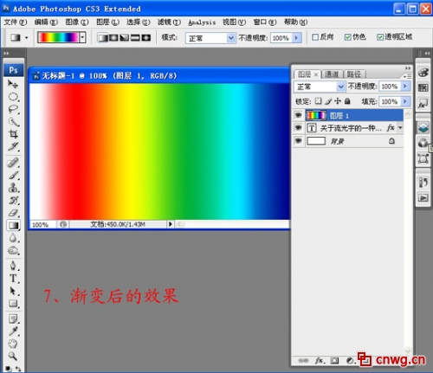Image resolution: width=433 pixels, height=373 pixels.
Task: Select the Move tool
Action: pyautogui.click(x=13, y=84)
